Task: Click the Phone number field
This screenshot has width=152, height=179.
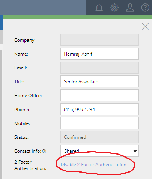Action: point(99,109)
